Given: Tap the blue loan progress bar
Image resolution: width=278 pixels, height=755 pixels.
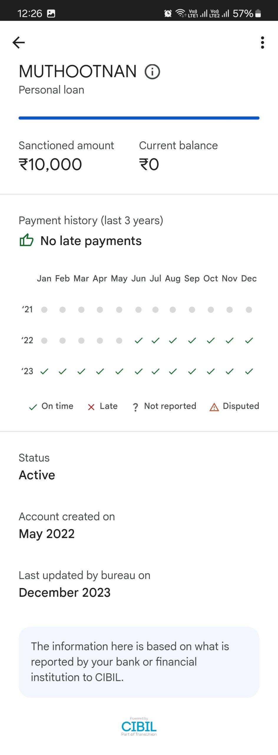Looking at the screenshot, I should click(x=139, y=118).
